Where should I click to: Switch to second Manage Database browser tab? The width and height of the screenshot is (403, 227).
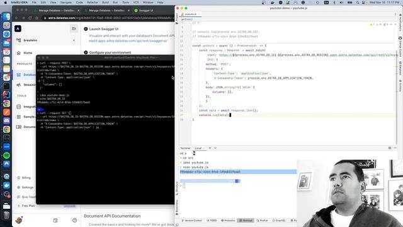pos(106,11)
